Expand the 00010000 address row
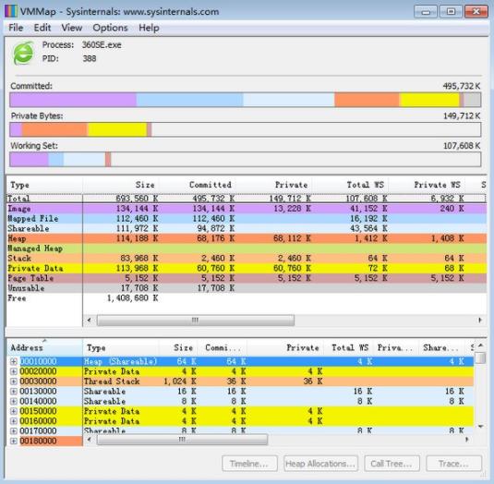 [x=14, y=361]
